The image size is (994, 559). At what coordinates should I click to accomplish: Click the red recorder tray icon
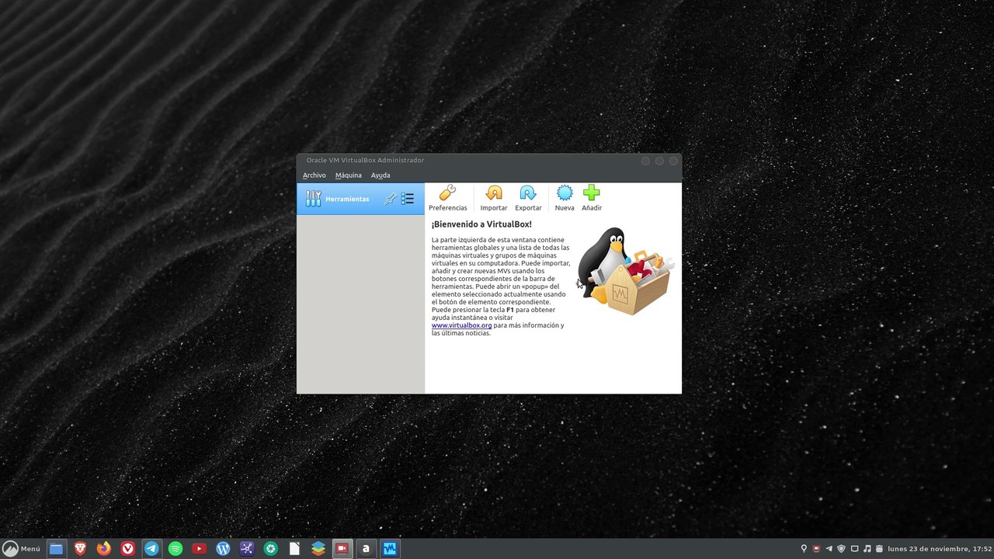pyautogui.click(x=816, y=549)
